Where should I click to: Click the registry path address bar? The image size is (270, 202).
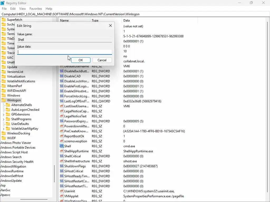pyautogui.click(x=135, y=14)
